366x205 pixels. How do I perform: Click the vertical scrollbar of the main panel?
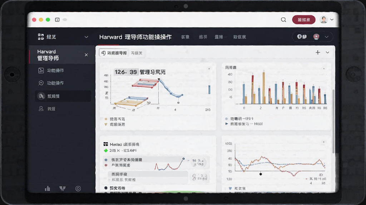coord(333,121)
